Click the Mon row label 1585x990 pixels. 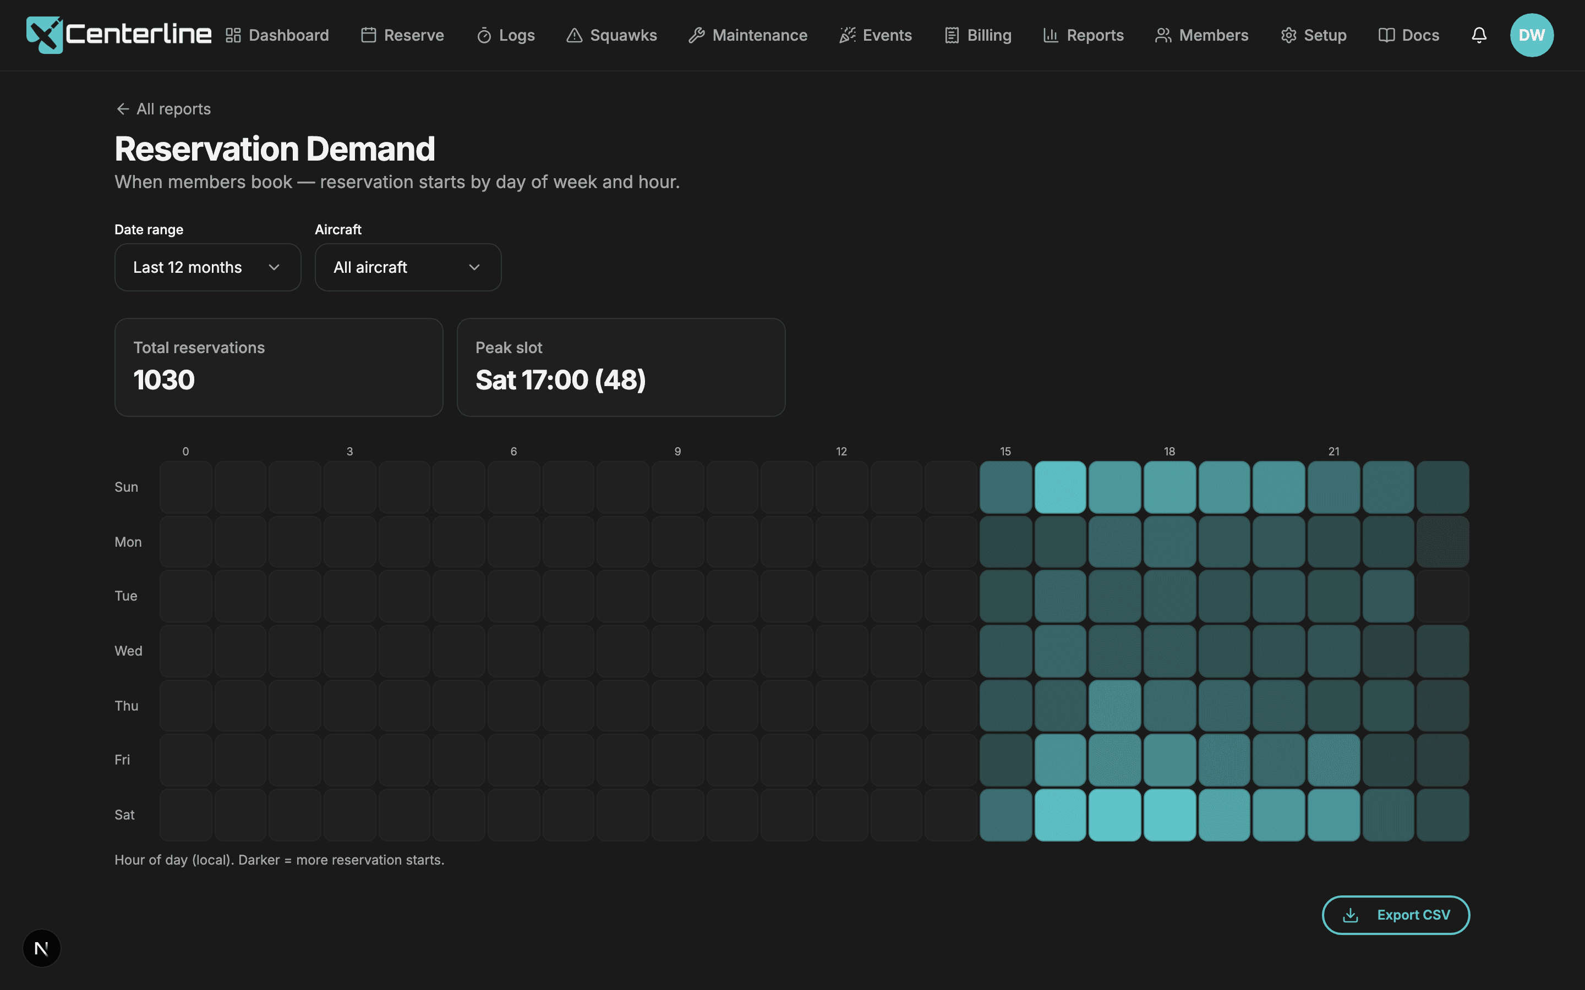pyautogui.click(x=128, y=542)
